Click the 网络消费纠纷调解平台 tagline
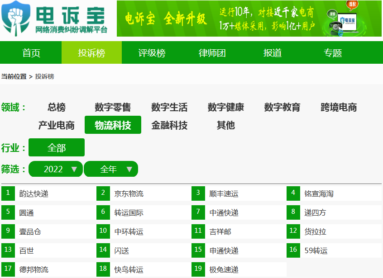This screenshot has width=383, height=278. (72, 30)
